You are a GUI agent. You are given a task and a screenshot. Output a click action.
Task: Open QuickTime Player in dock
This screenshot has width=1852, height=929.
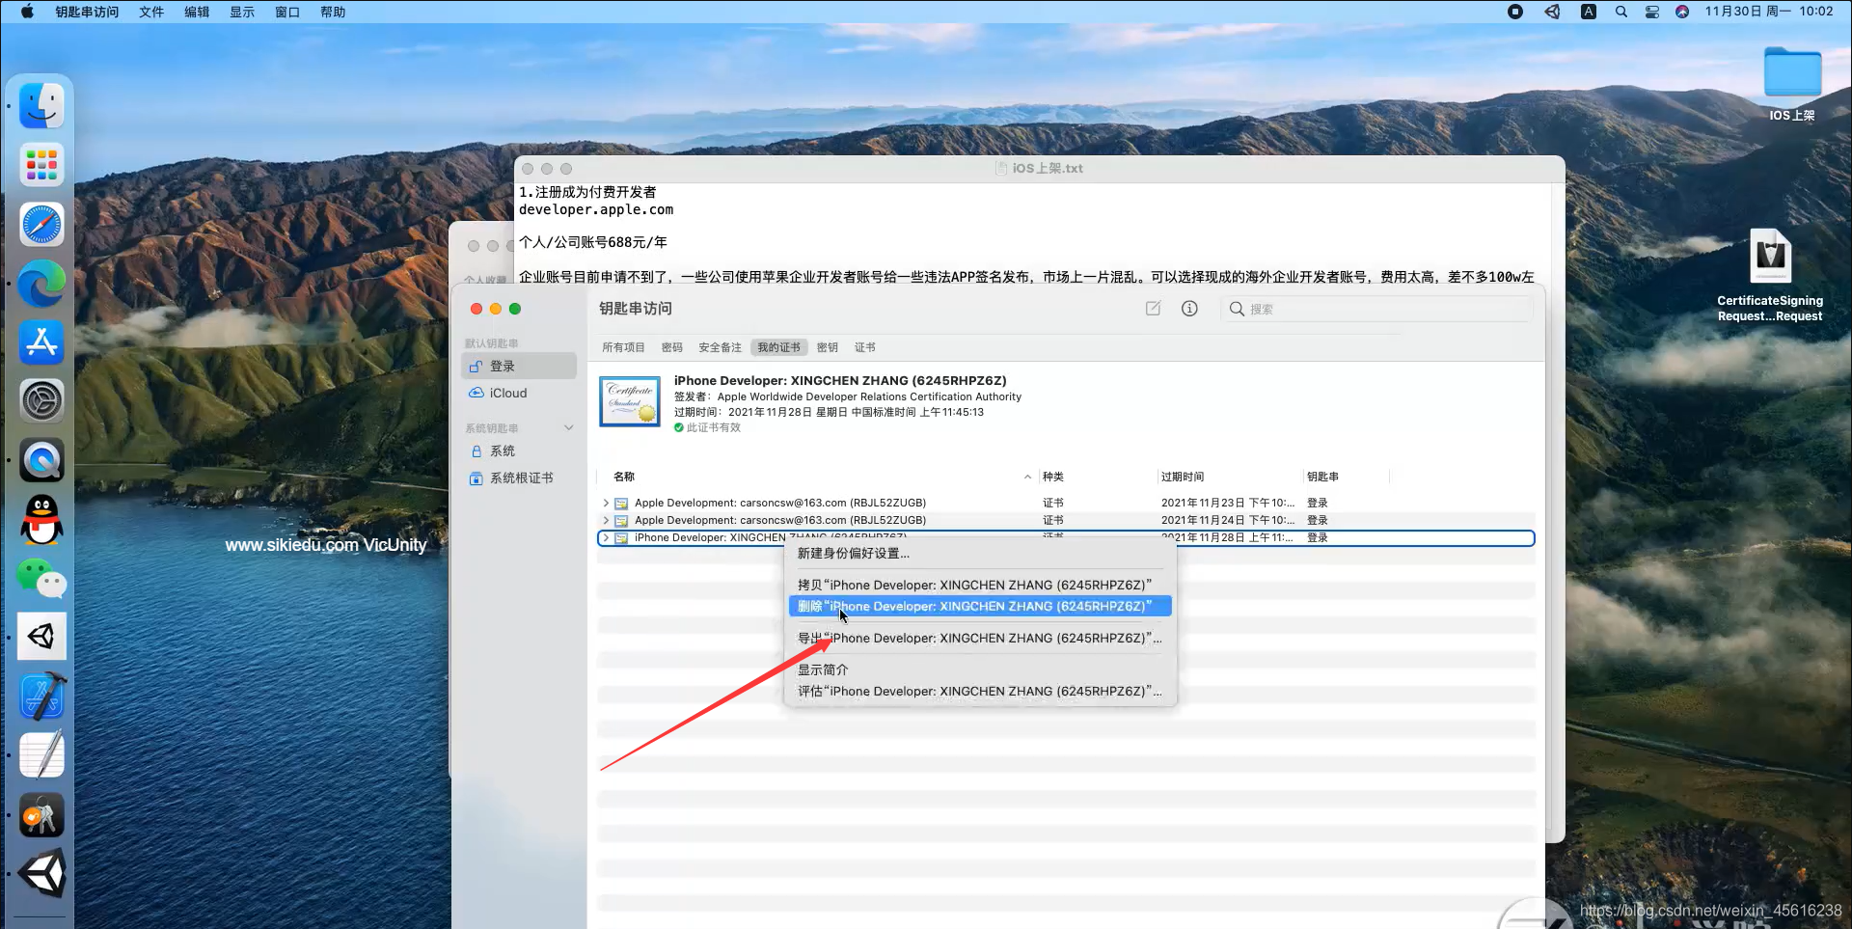point(41,461)
